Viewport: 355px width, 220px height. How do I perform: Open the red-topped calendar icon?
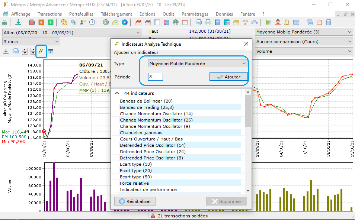(x=185, y=22)
